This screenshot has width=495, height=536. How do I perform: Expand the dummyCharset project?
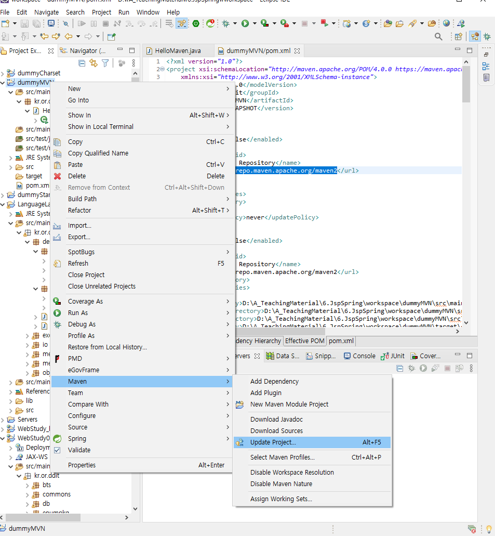tap(3, 73)
